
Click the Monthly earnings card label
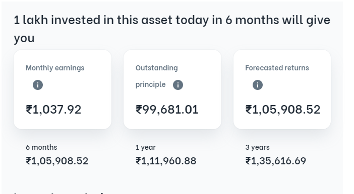[x=55, y=68]
